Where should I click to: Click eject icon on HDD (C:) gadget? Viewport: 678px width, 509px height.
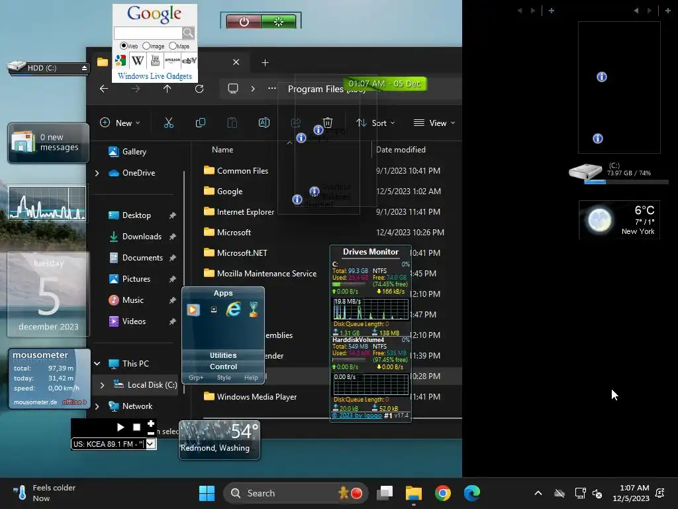point(84,68)
